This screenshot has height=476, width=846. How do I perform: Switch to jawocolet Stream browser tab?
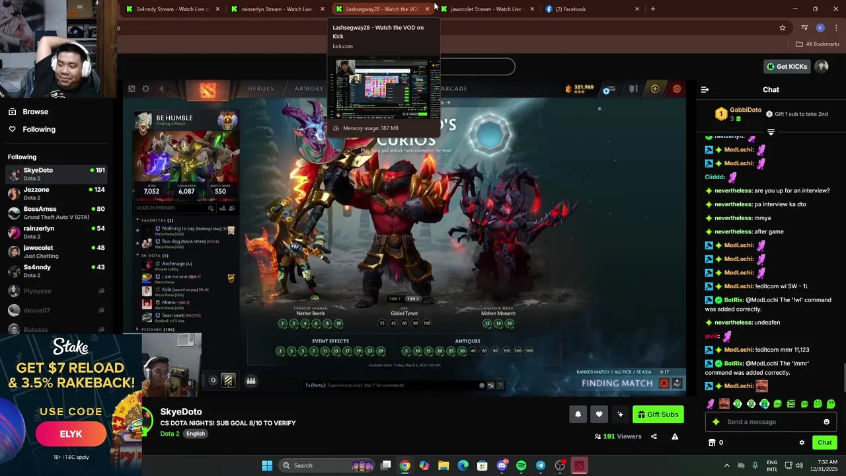[x=488, y=9]
